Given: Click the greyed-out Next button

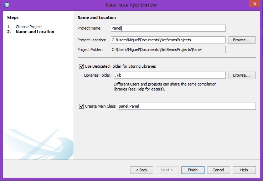Looking at the screenshot, I should 167,170.
